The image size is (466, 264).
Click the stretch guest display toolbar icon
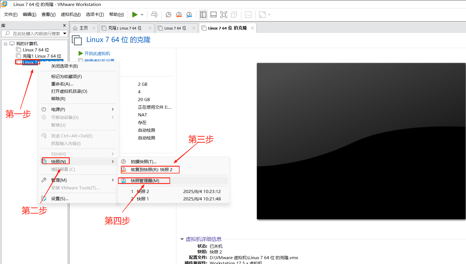(262, 14)
